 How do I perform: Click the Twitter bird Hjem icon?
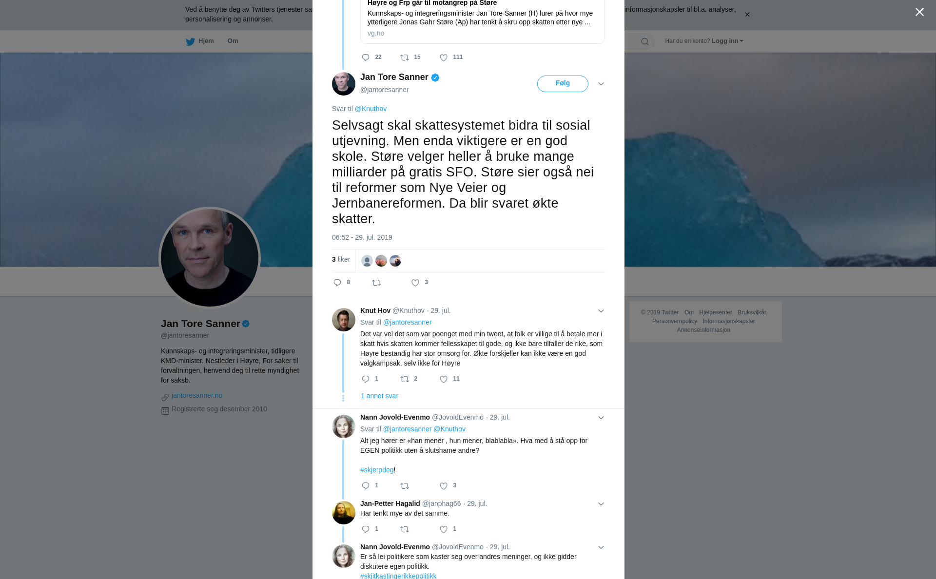(x=190, y=41)
